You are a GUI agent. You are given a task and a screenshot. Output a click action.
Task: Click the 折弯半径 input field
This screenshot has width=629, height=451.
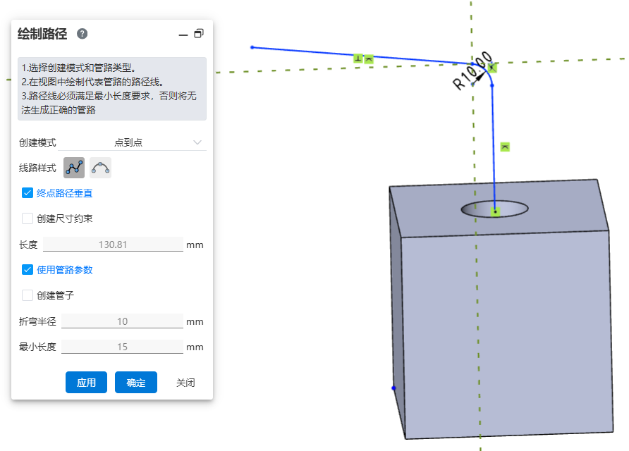[x=122, y=321]
